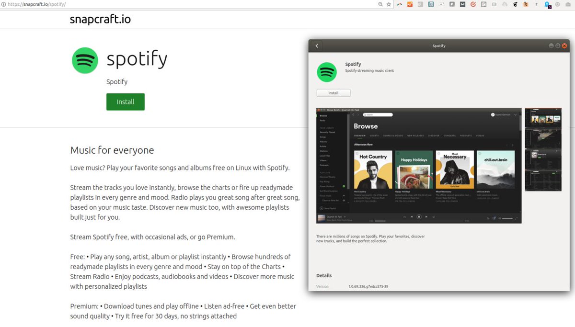
Task: Click the fullscreen icon in Spotify player
Action: [x=516, y=218]
